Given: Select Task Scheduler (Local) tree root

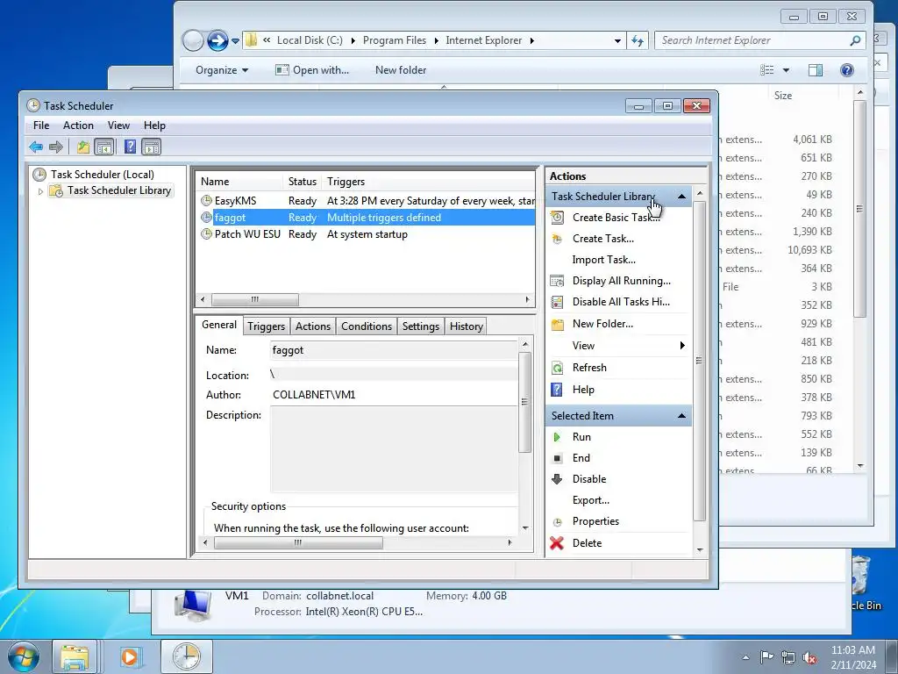Looking at the screenshot, I should point(102,175).
